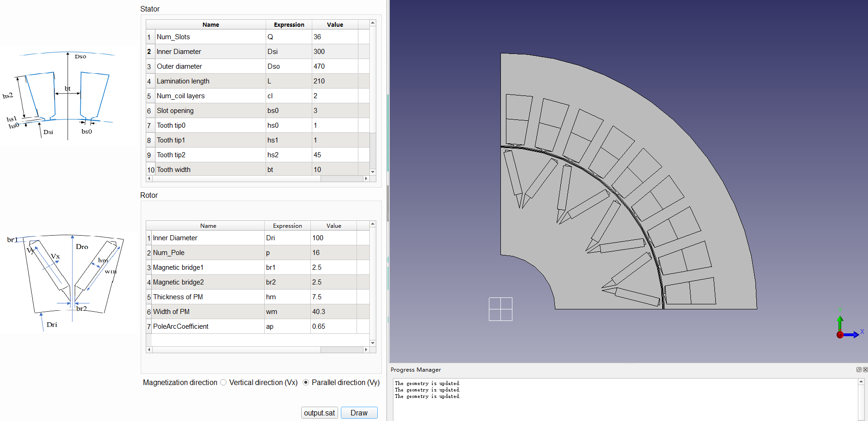Click Stator table Value column header
Viewport: 868px width, 421px height.
[335, 24]
